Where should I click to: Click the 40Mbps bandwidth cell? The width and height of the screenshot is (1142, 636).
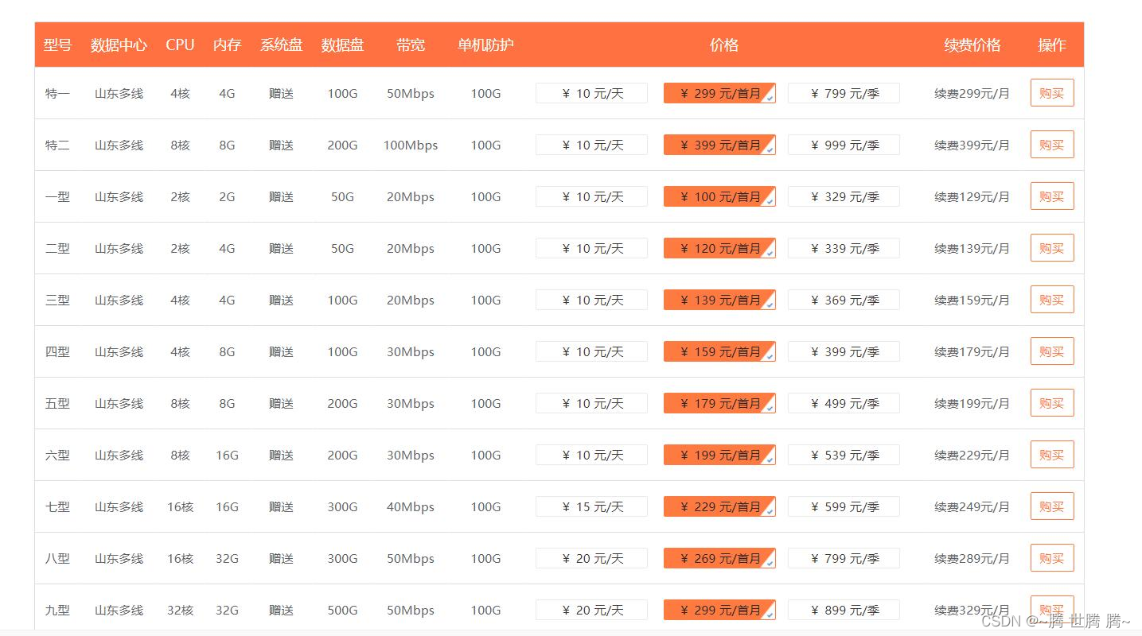tap(411, 506)
